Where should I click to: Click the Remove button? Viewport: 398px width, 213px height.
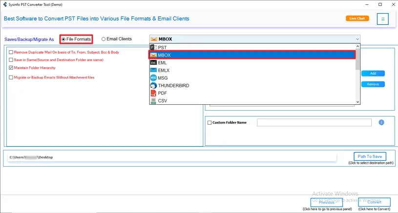(x=373, y=84)
